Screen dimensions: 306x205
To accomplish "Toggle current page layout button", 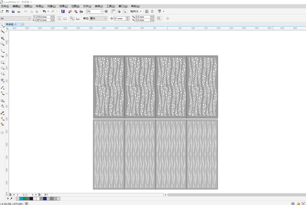I will [77, 19].
